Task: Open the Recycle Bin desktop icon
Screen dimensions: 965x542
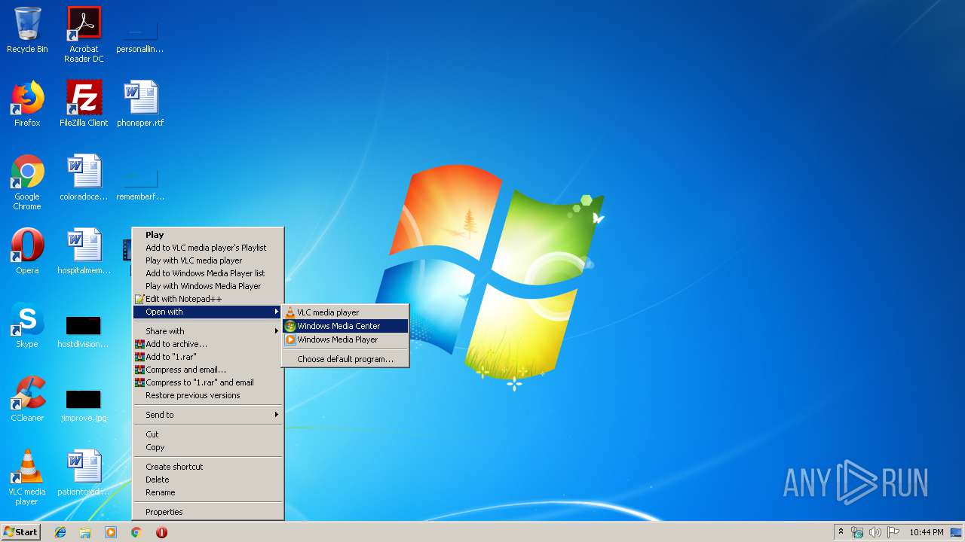Action: pyautogui.click(x=27, y=30)
